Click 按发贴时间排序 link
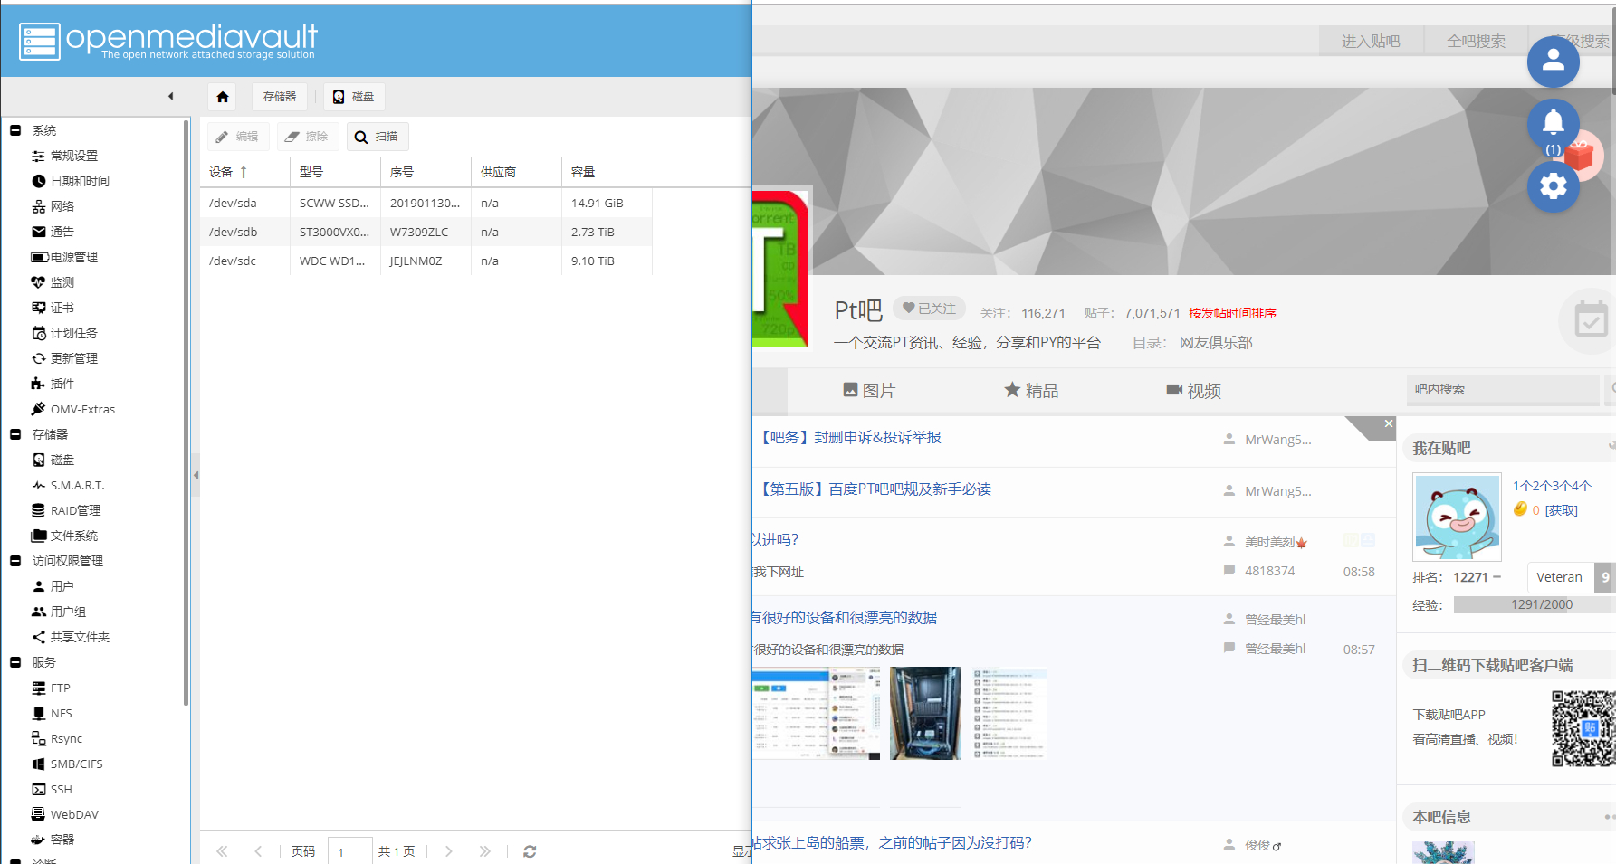Screen dimensions: 1616x864 point(1232,313)
